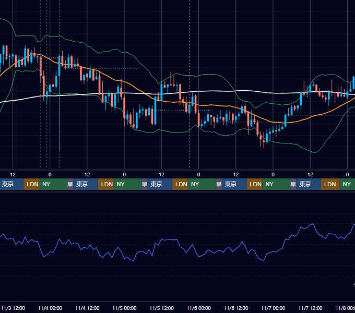Click the 11/5 12:00 date label

click(161, 308)
